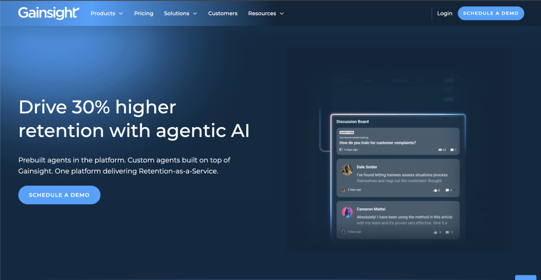Click 'I've found letting trainees assess' reply text
The image size is (541, 280).
coord(402,178)
